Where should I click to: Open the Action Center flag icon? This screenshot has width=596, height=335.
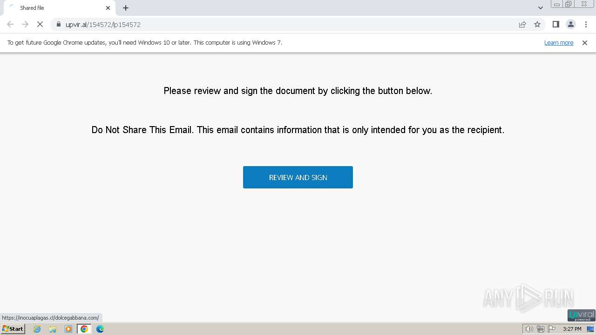coord(552,329)
